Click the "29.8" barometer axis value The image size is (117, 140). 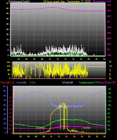click(x=109, y=27)
